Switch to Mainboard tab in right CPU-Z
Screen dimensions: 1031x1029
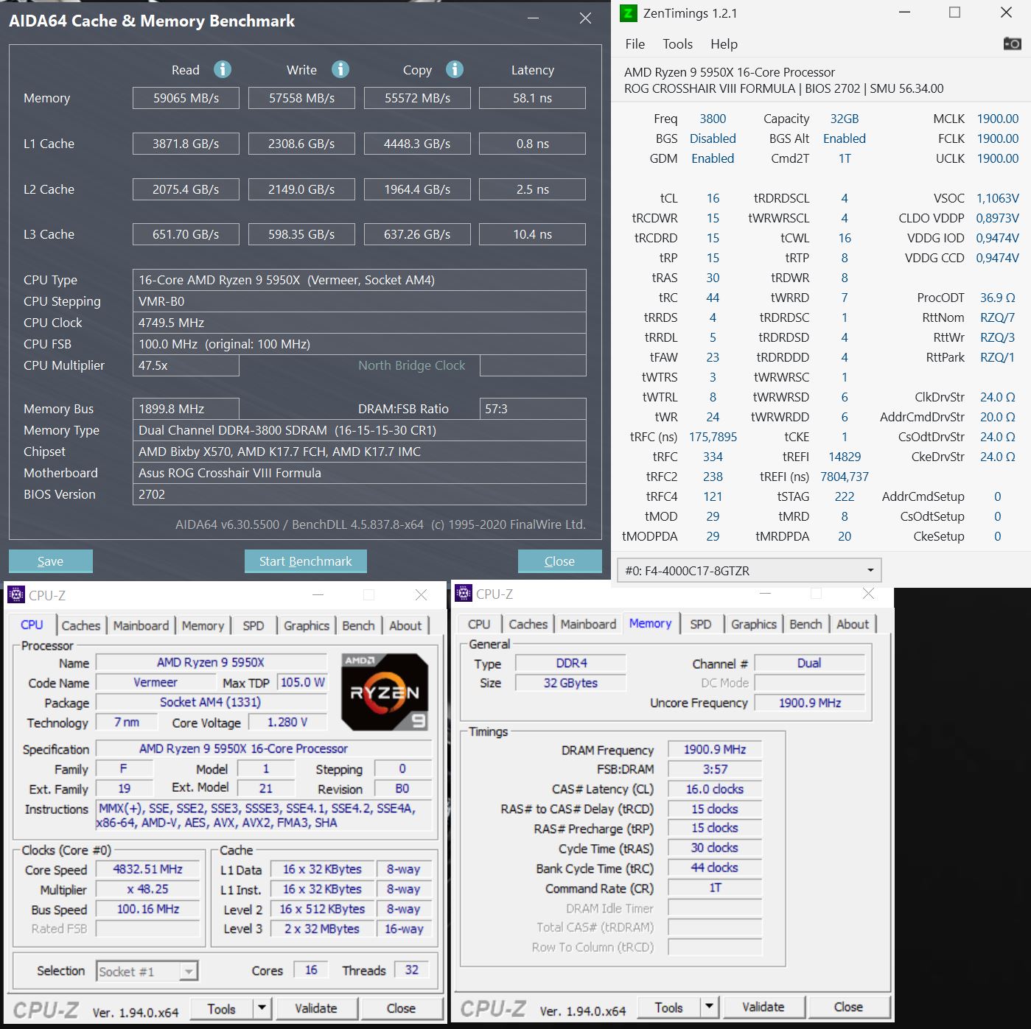(588, 624)
